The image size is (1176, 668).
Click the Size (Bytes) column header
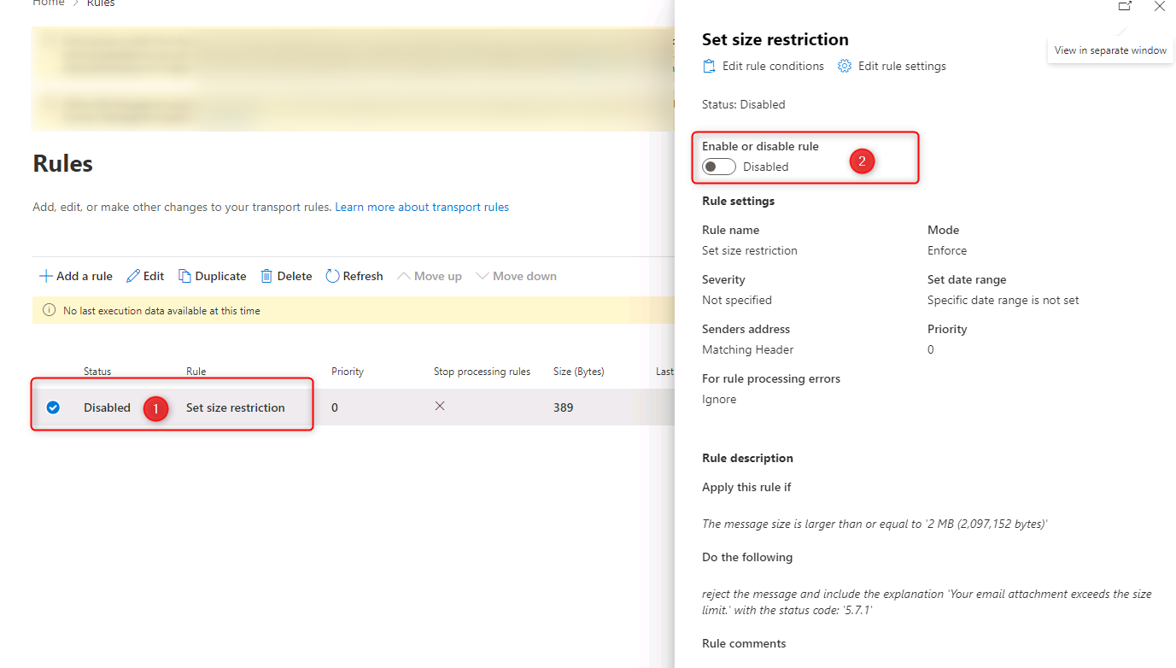578,372
